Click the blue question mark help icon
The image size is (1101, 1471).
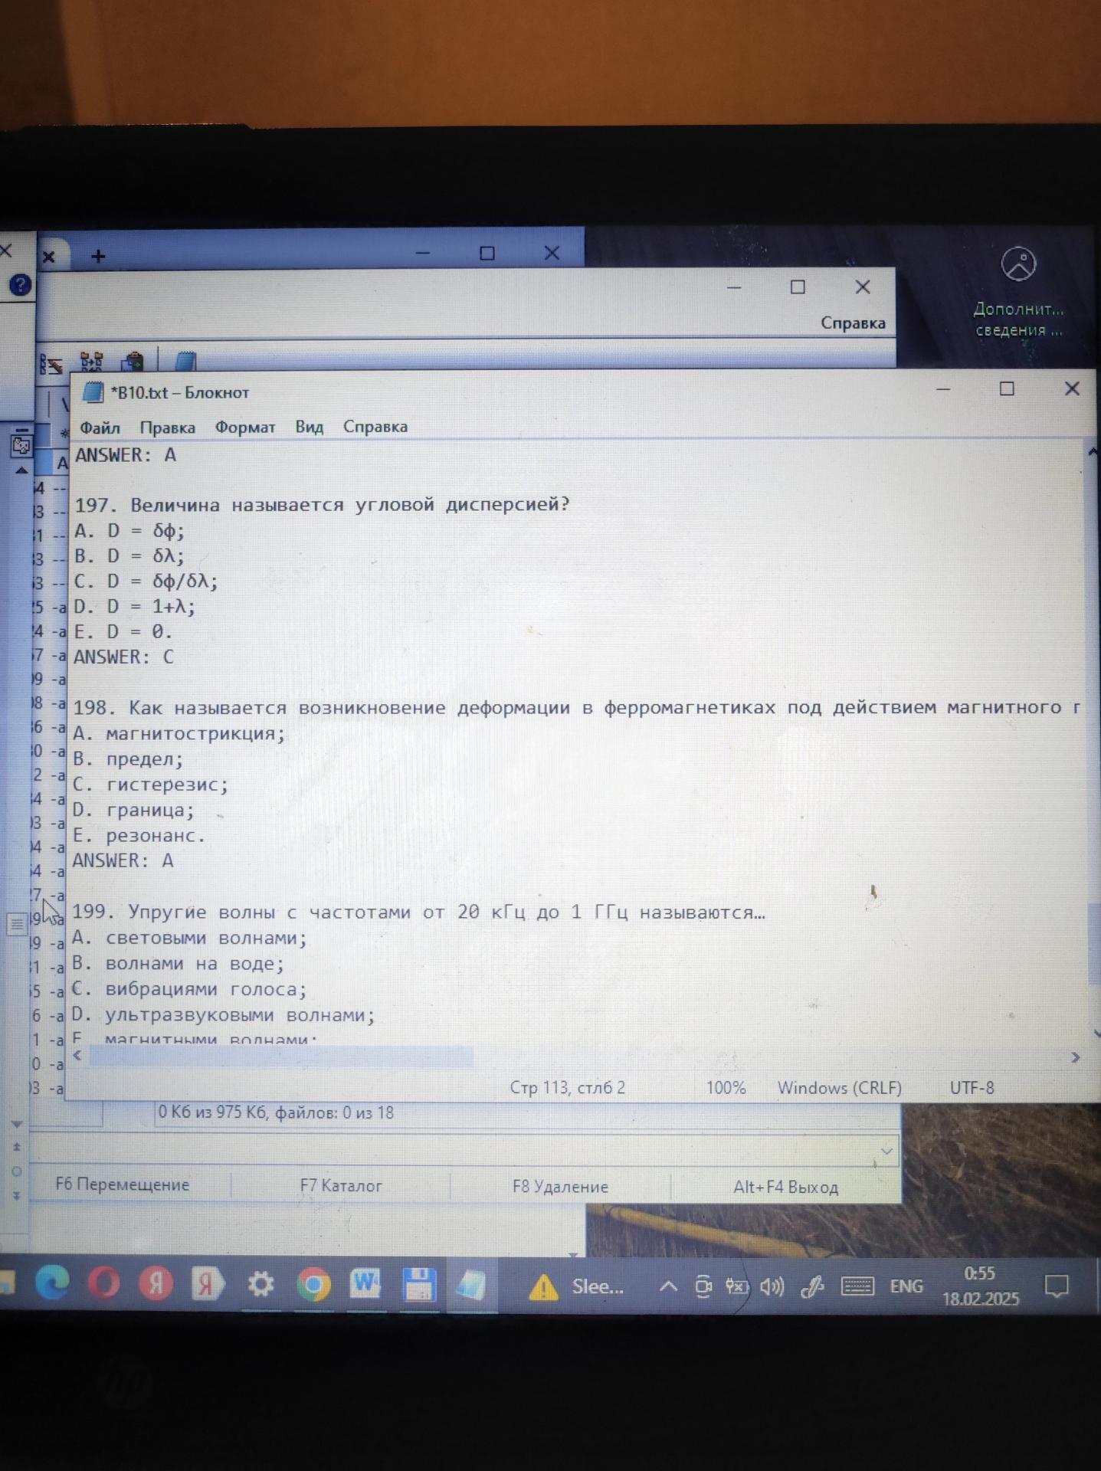point(20,286)
